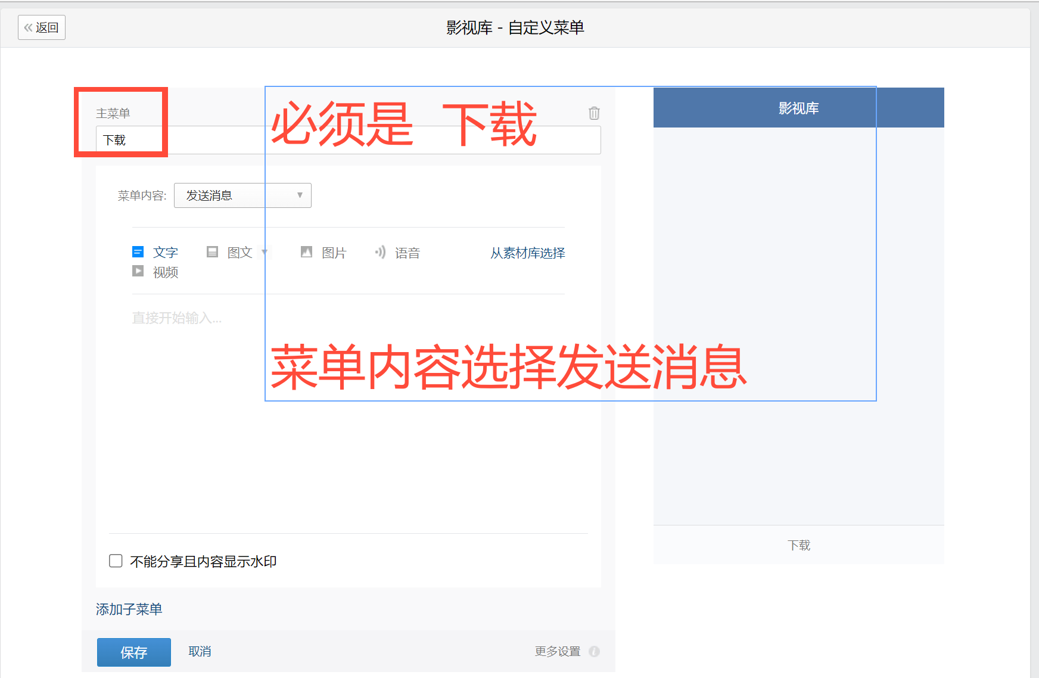Screen dimensions: 1039x678
Task: Select the 文字 message type
Action: point(155,253)
